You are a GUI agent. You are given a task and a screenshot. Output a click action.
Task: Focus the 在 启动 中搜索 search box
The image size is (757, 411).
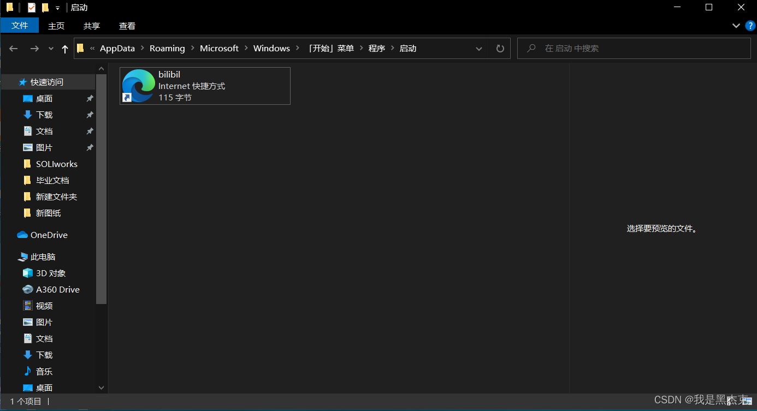[x=634, y=49]
